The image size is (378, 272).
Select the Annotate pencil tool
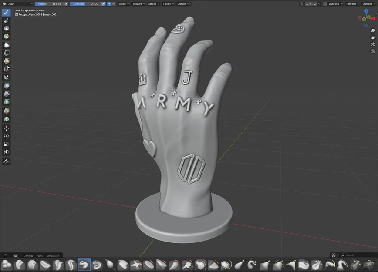[7, 161]
